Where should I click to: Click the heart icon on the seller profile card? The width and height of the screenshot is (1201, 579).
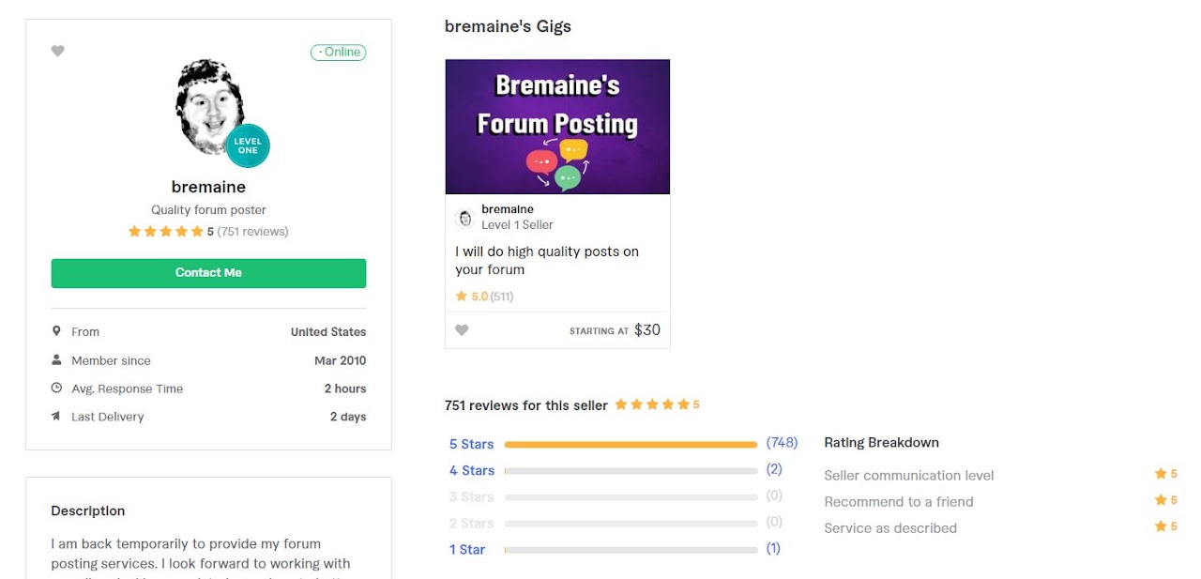coord(58,51)
